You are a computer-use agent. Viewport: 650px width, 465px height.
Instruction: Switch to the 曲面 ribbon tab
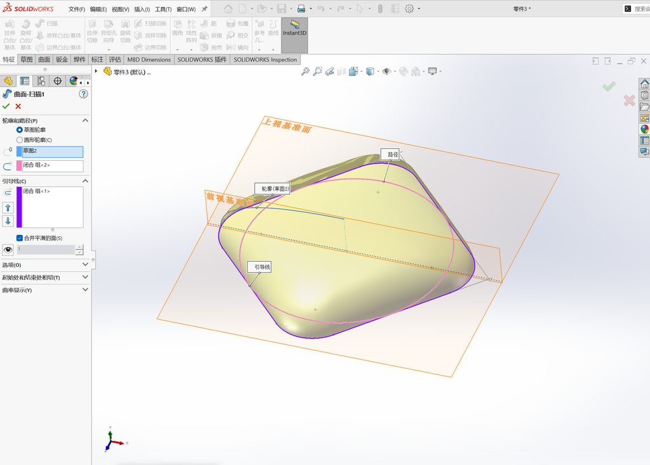44,60
